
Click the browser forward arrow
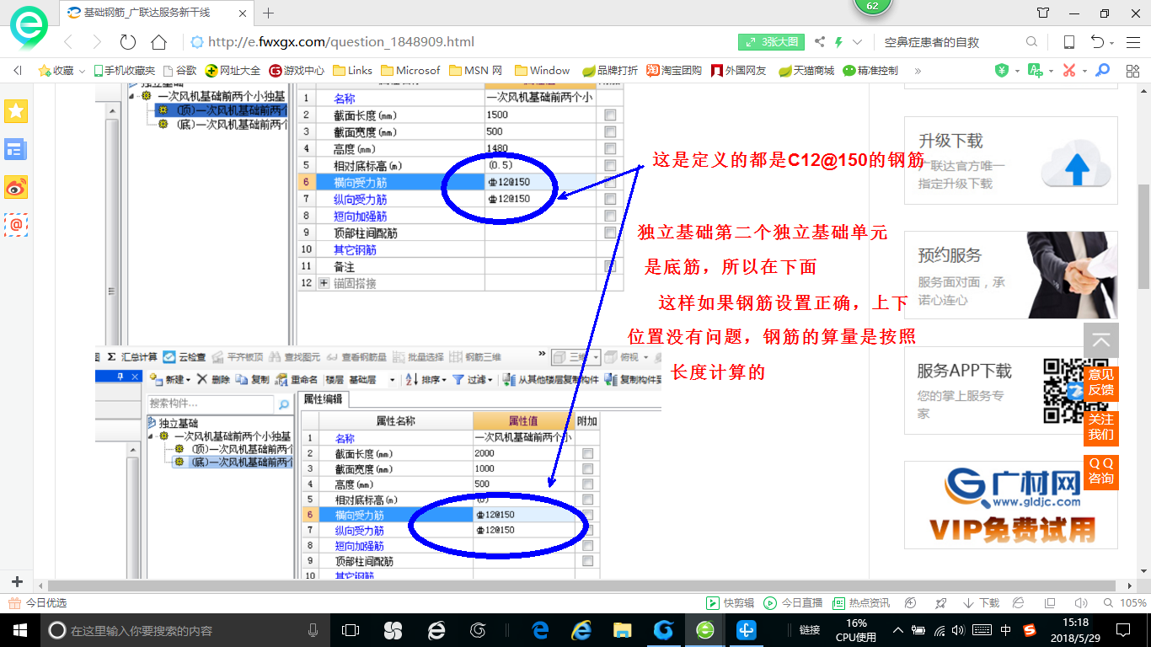click(x=97, y=42)
